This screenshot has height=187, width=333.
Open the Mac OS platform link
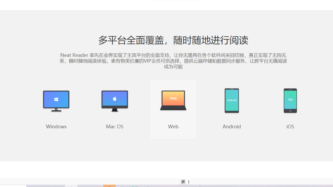pos(114,126)
